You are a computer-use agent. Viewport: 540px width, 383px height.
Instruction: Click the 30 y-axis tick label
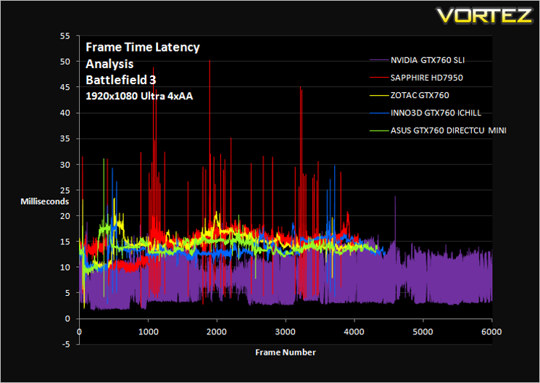pyautogui.click(x=65, y=165)
